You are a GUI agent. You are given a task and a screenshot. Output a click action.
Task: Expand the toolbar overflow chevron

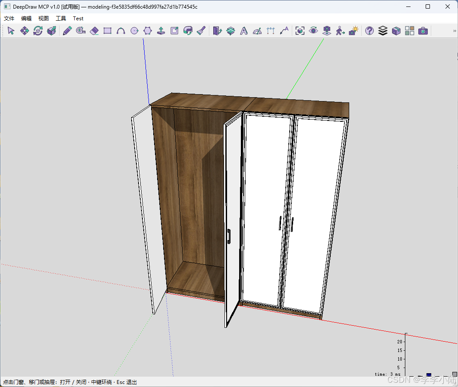pyautogui.click(x=455, y=31)
